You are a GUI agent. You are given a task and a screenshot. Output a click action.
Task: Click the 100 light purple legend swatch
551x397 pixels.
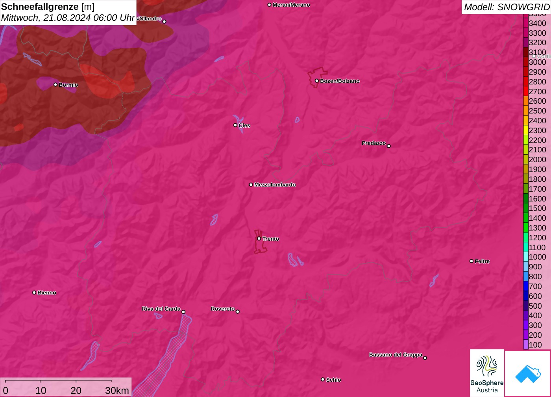click(526, 345)
